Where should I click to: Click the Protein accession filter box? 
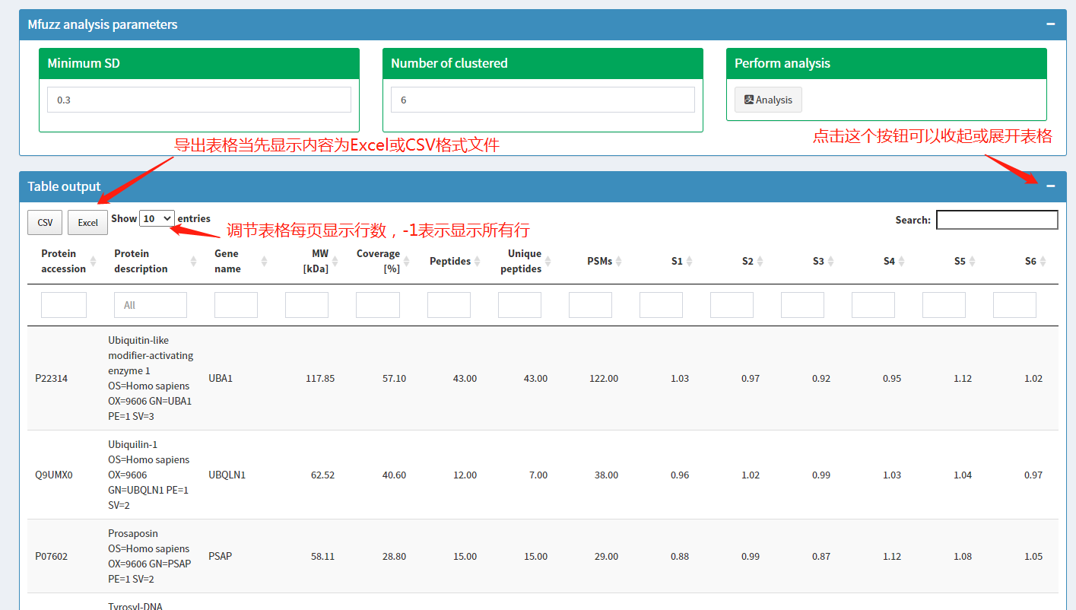point(64,305)
